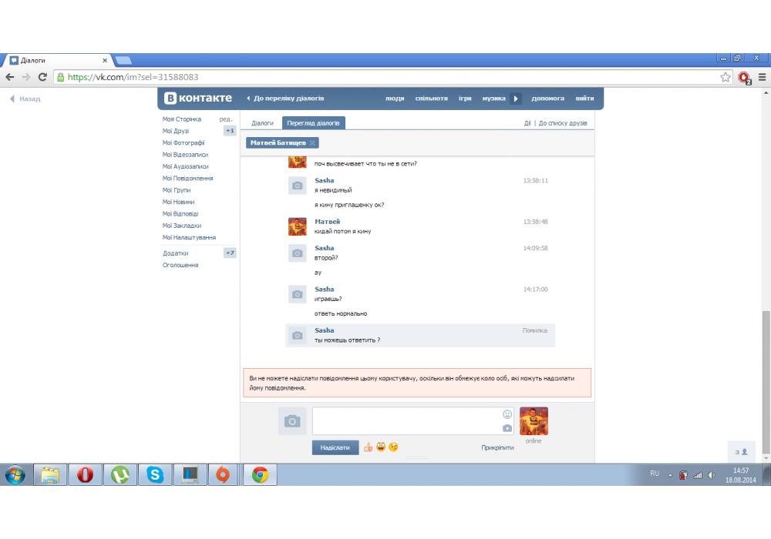Open Chrome from taskbar
This screenshot has height=539, width=771.
click(x=260, y=474)
